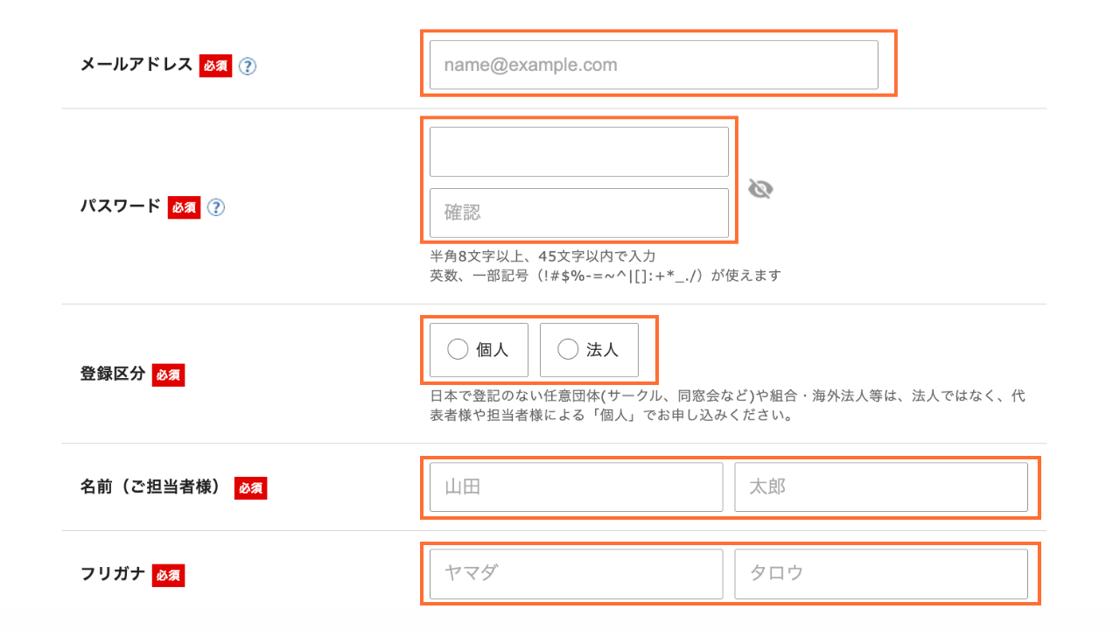Toggle password visibility eye icon
This screenshot has height=630, width=1120.
point(760,189)
